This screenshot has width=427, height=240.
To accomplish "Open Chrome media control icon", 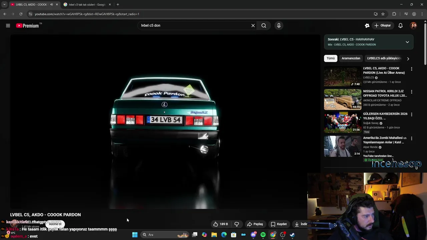I will pyautogui.click(x=406, y=14).
